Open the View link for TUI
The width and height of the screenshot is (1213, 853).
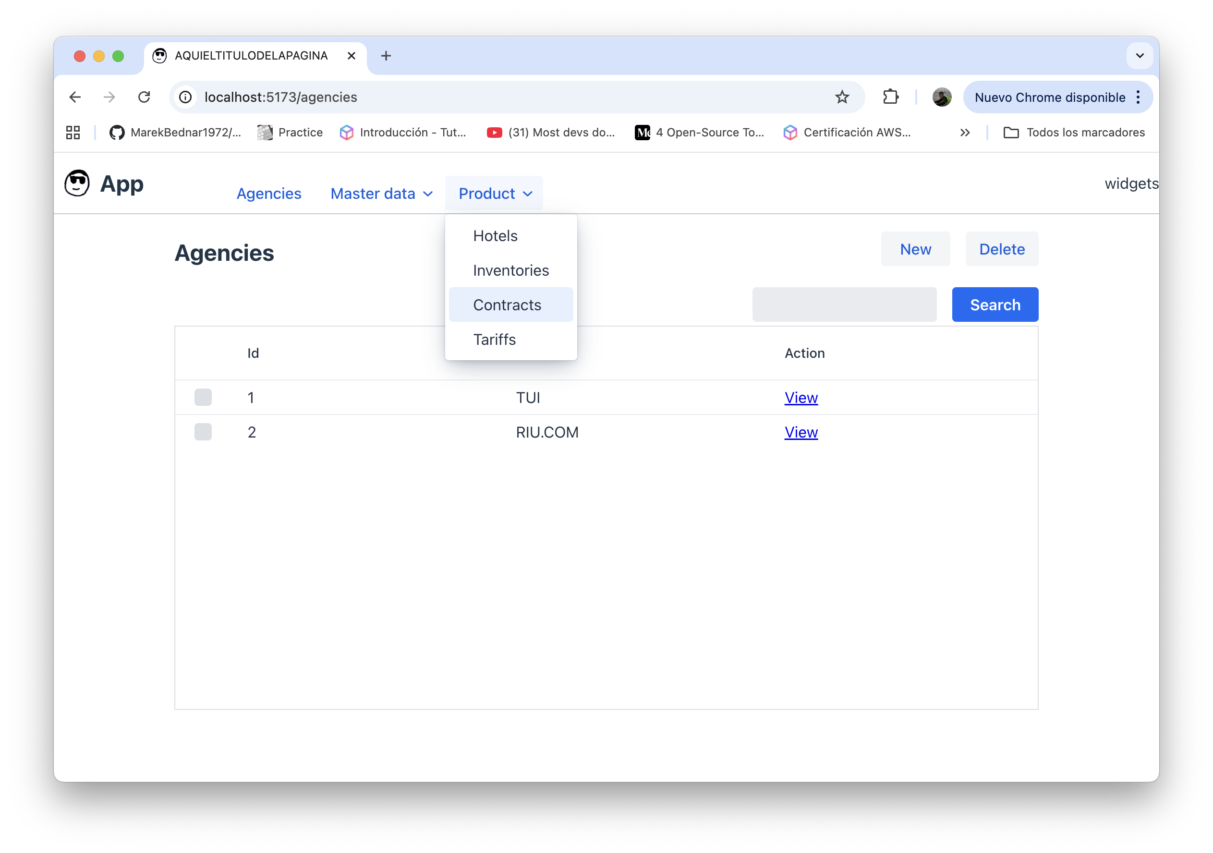tap(801, 397)
